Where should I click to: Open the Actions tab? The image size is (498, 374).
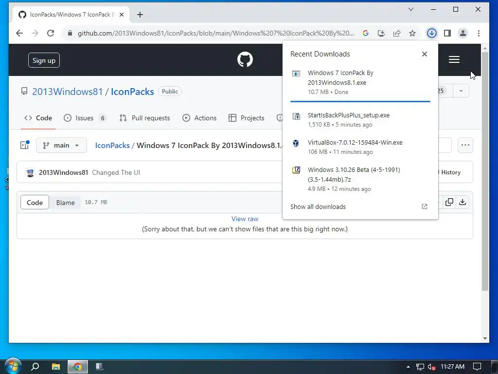[199, 118]
